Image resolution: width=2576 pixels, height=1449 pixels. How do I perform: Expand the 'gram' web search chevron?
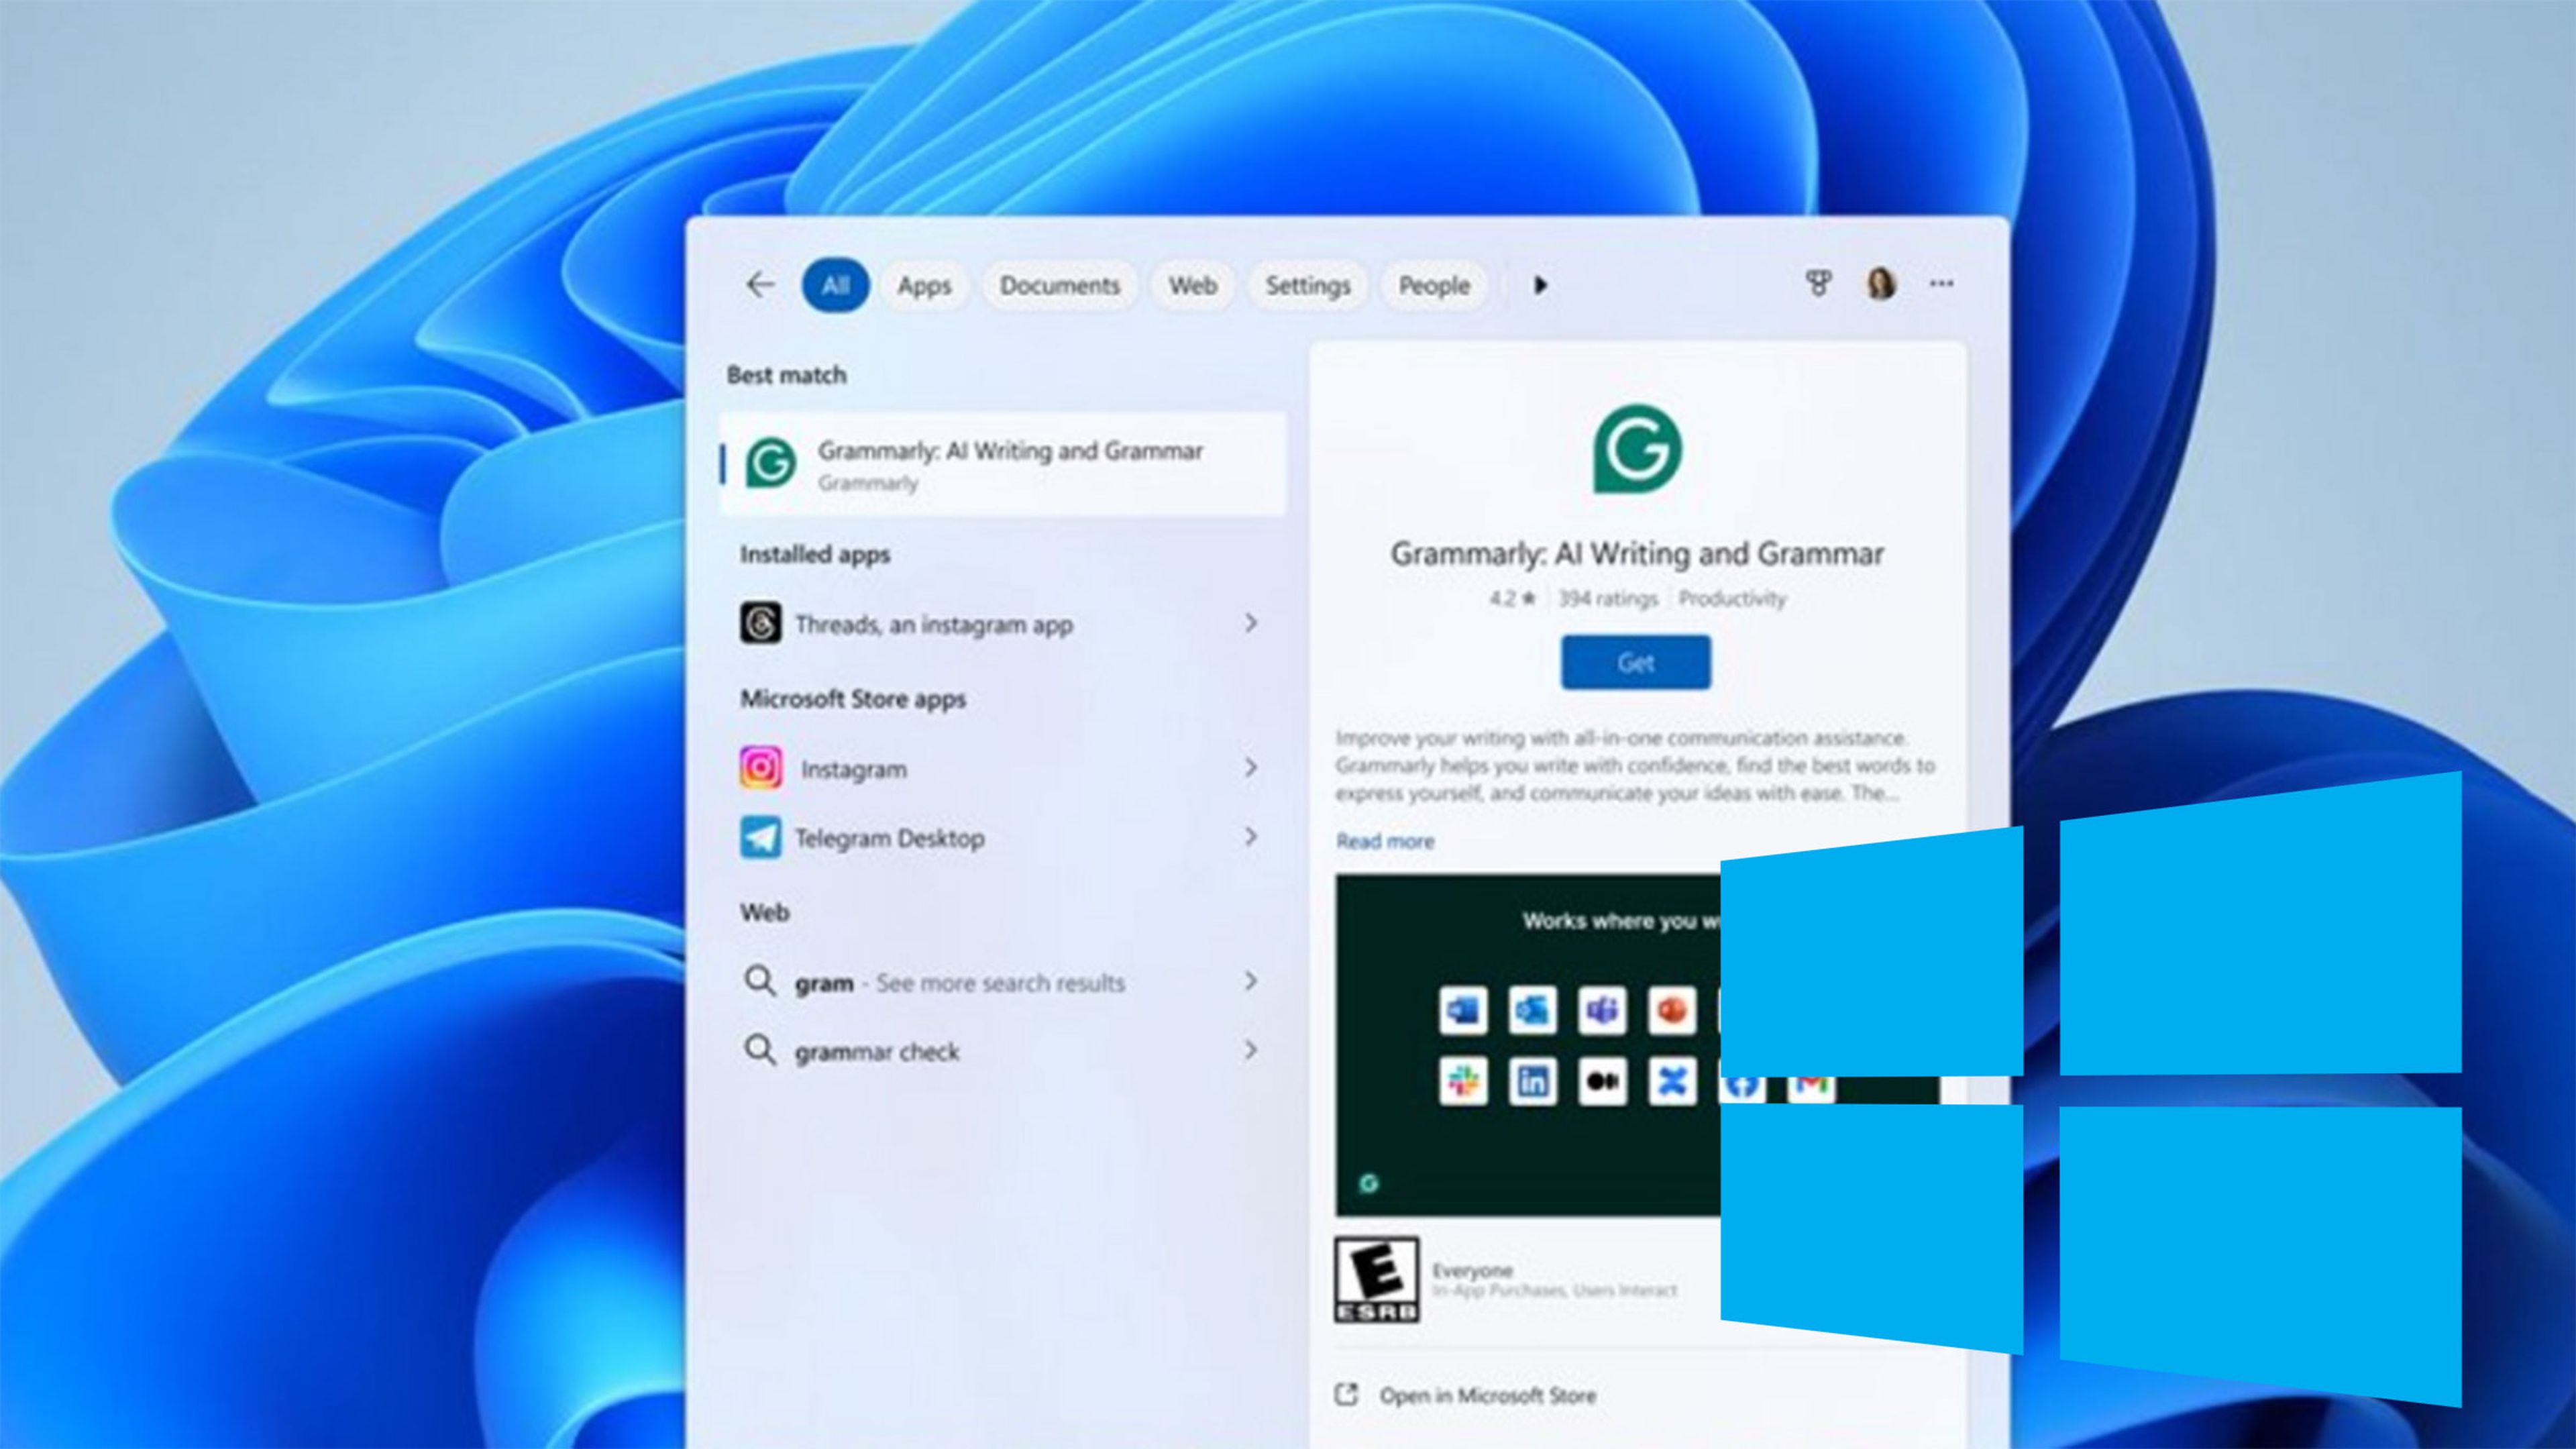1250,980
